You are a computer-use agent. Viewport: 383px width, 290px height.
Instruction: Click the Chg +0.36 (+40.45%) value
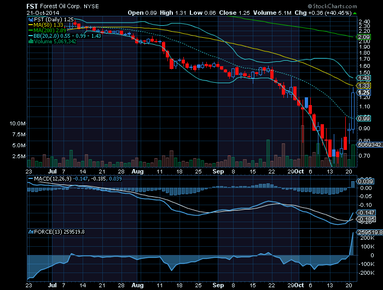click(323, 13)
